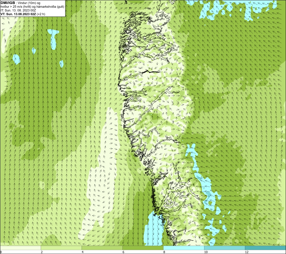
Task: Click the '8' label under the color scale
Action: click(164, 252)
